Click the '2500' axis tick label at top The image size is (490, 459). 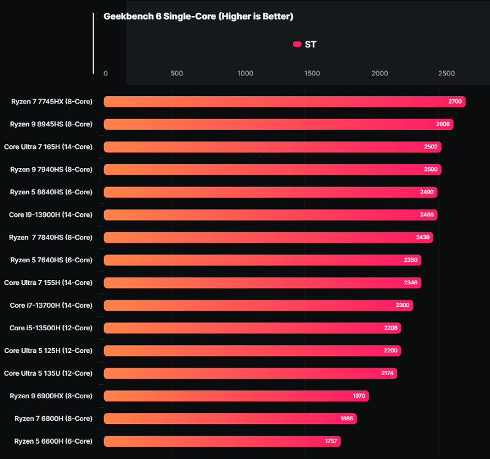[x=447, y=74]
